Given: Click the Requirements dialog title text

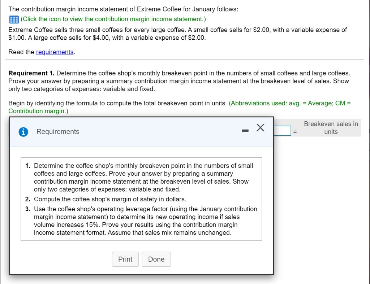Looking at the screenshot, I should (57, 132).
